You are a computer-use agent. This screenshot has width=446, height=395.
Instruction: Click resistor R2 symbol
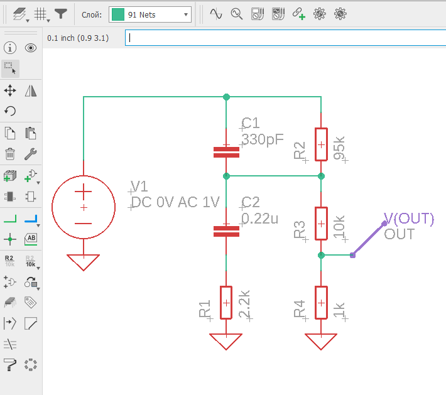(321, 144)
